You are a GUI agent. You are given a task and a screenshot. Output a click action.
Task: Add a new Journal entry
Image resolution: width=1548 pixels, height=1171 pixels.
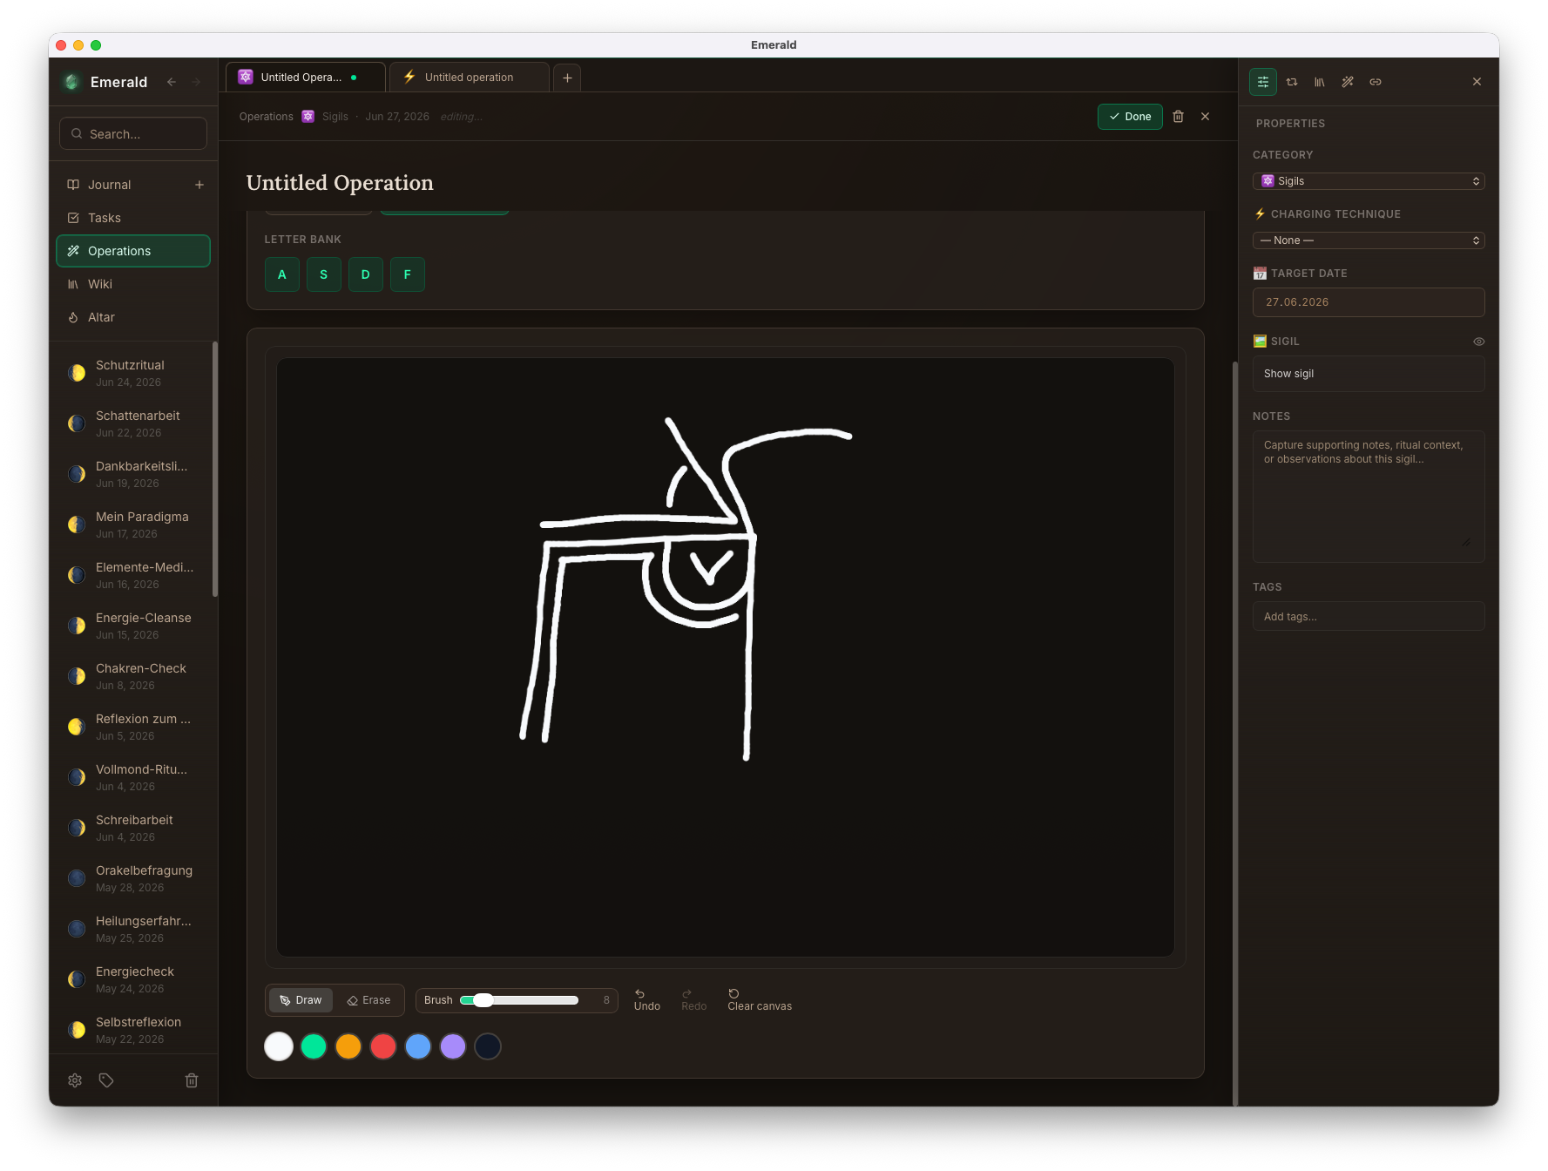click(x=199, y=185)
